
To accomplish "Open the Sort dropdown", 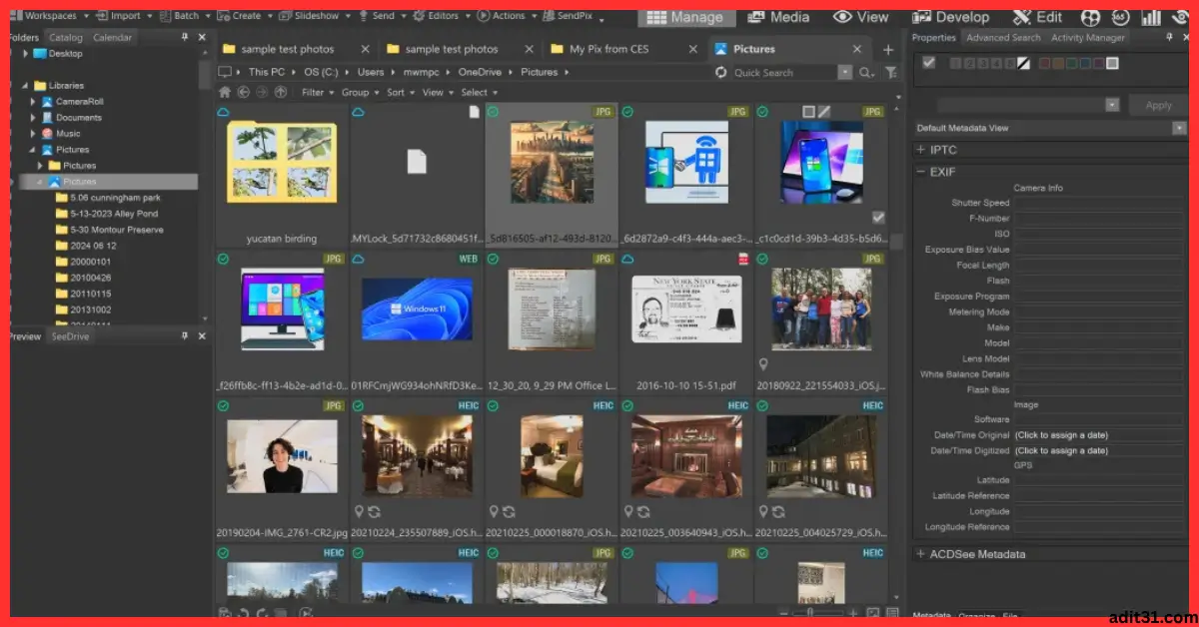I will coord(400,92).
